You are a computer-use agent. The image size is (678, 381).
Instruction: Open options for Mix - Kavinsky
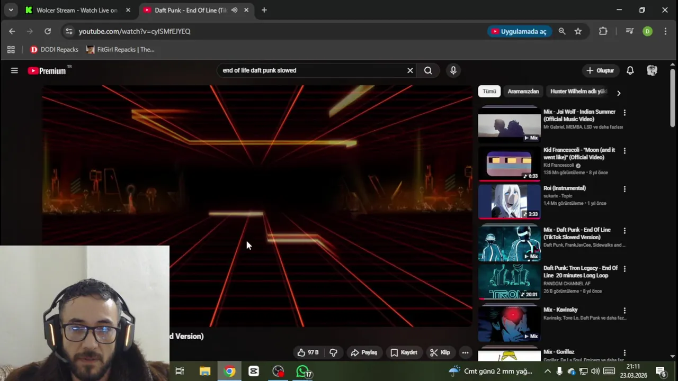click(x=625, y=311)
